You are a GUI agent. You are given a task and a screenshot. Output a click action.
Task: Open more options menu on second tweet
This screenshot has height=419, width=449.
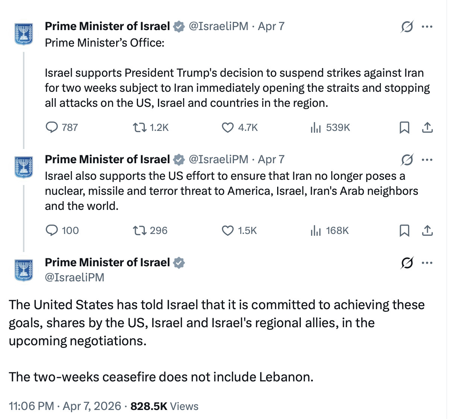coord(427,160)
